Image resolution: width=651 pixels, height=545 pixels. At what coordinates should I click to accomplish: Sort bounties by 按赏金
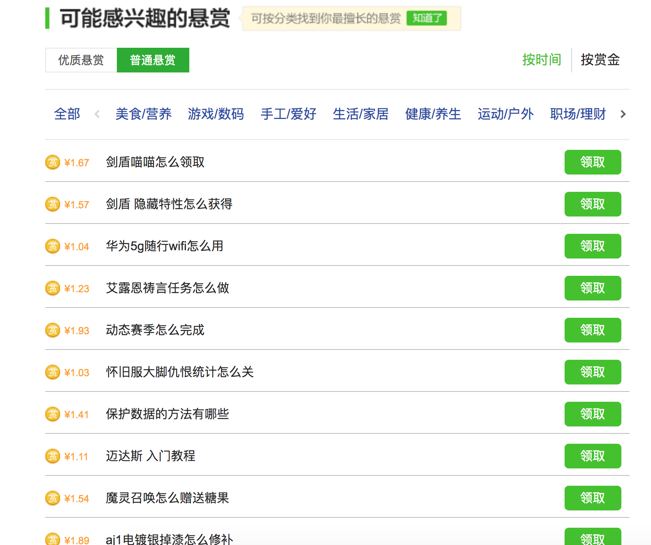coord(600,60)
